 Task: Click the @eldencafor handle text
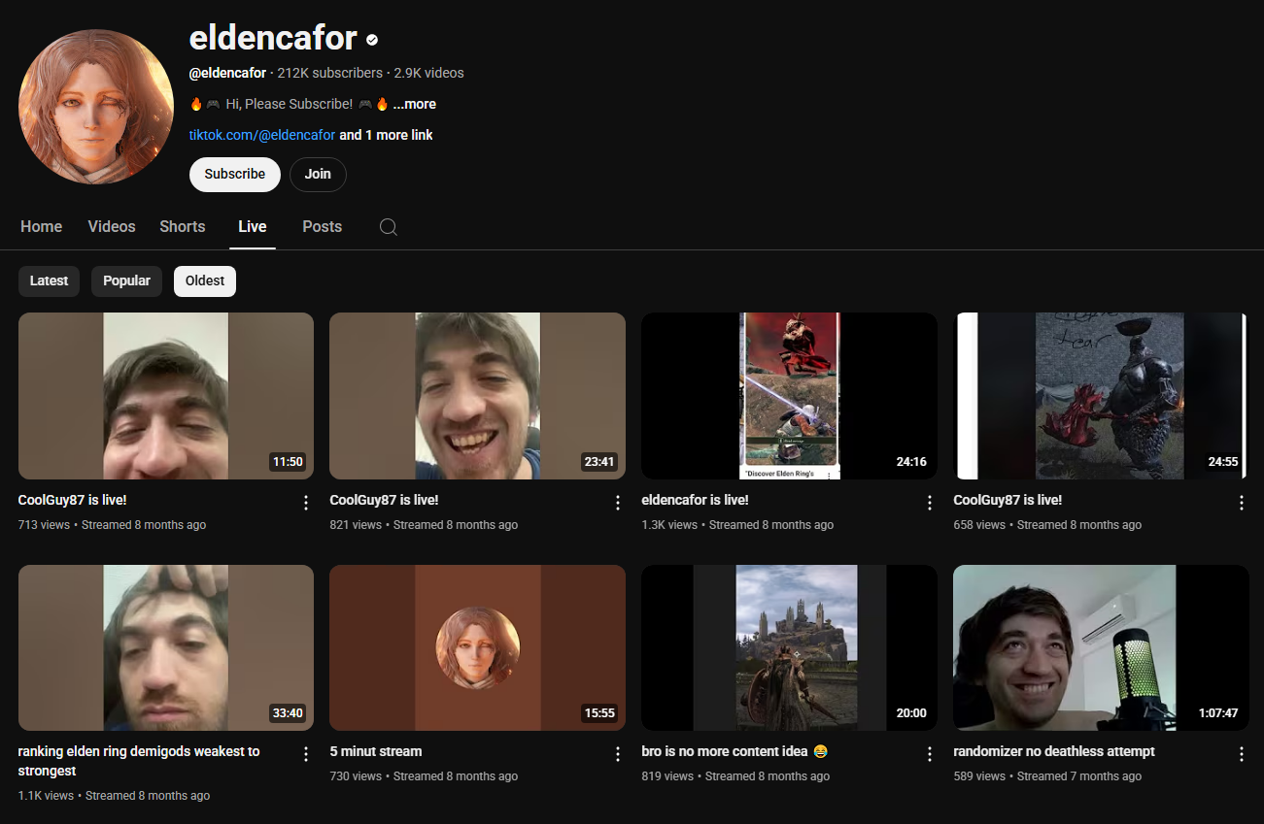click(x=227, y=73)
